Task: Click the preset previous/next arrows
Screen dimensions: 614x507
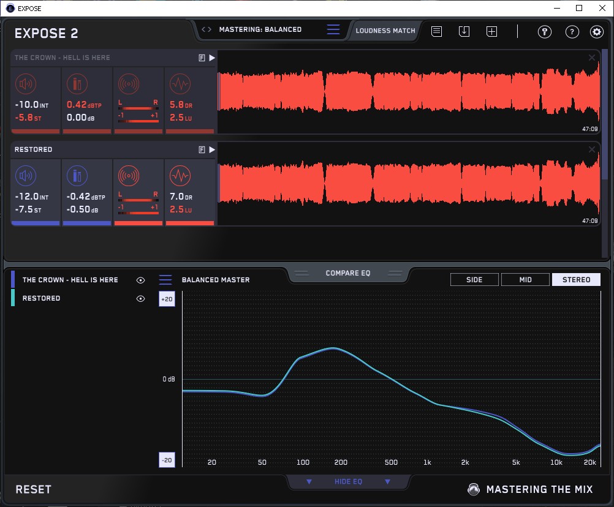Action: (x=207, y=29)
